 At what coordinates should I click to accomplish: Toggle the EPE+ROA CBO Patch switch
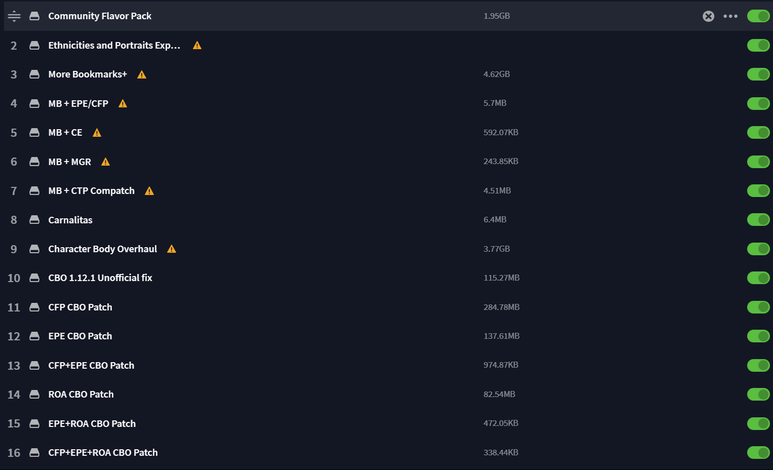pyautogui.click(x=758, y=423)
